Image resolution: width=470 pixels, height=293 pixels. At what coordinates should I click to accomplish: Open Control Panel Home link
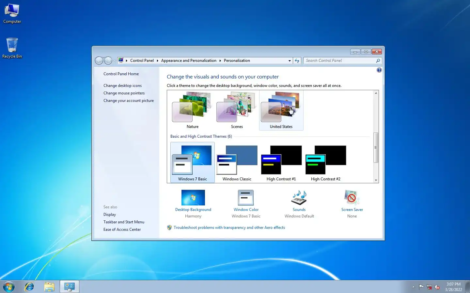tap(121, 74)
